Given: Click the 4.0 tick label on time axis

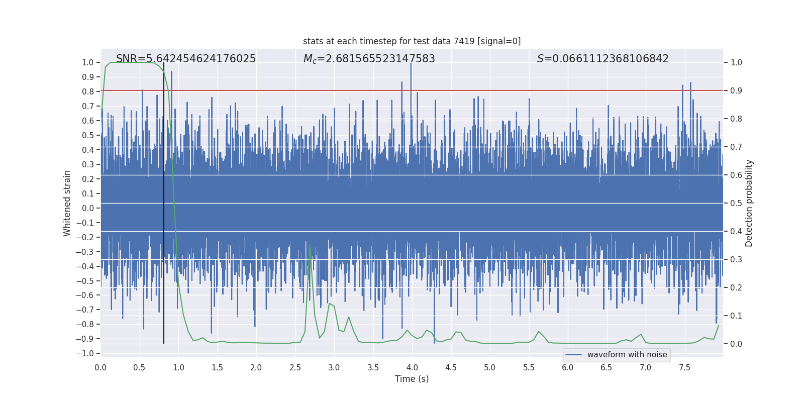Looking at the screenshot, I should click(x=412, y=367).
